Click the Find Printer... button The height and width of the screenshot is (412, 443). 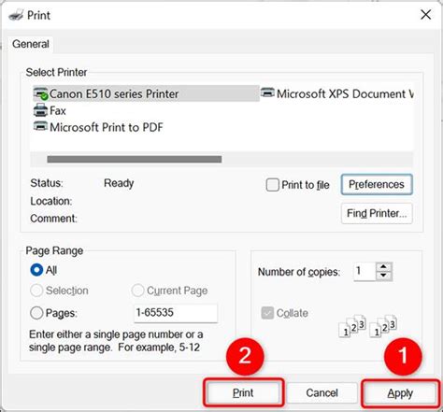coord(377,213)
